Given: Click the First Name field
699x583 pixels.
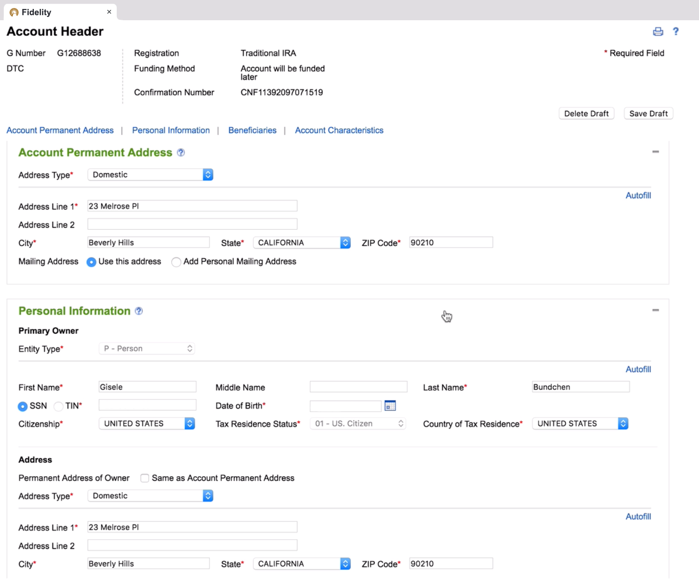Looking at the screenshot, I should click(147, 387).
